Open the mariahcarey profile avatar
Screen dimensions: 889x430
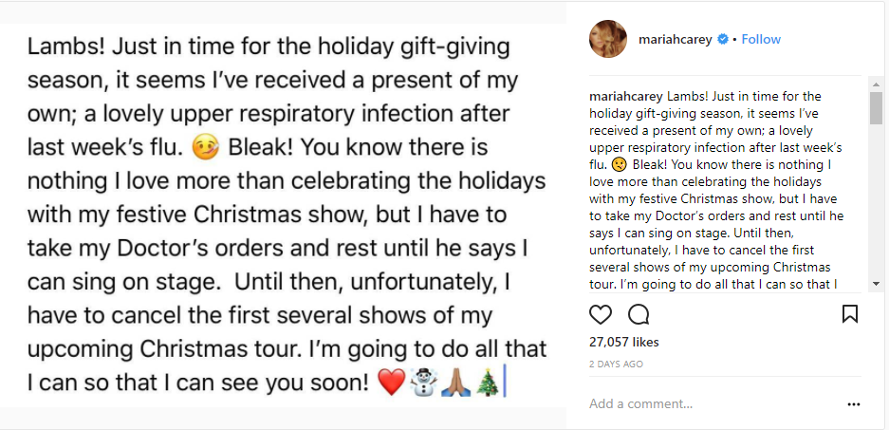pyautogui.click(x=607, y=39)
